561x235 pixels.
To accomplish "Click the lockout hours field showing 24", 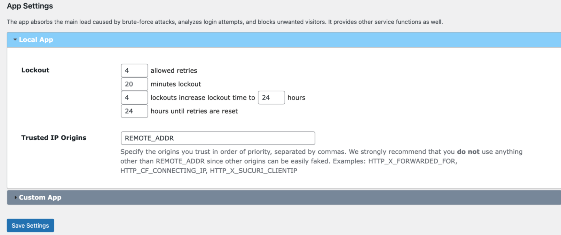I will [x=271, y=97].
